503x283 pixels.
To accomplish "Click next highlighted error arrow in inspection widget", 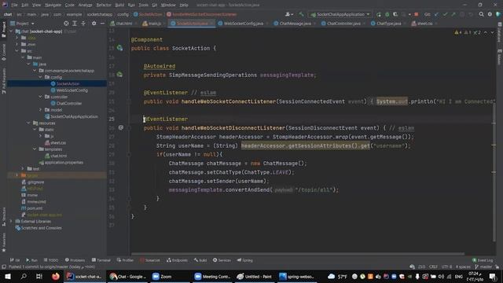I will pos(493,32).
